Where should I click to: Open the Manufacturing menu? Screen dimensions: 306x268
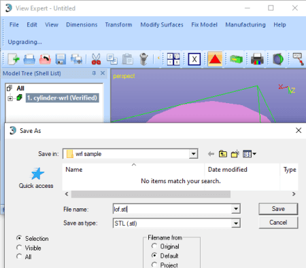point(245,24)
